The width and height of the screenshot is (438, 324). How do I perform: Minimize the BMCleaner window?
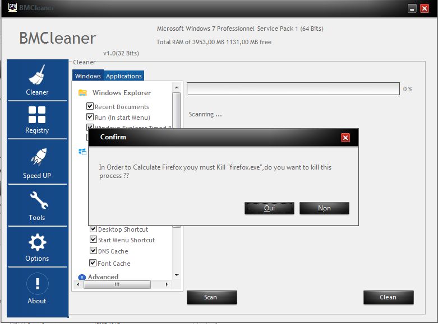click(x=412, y=8)
